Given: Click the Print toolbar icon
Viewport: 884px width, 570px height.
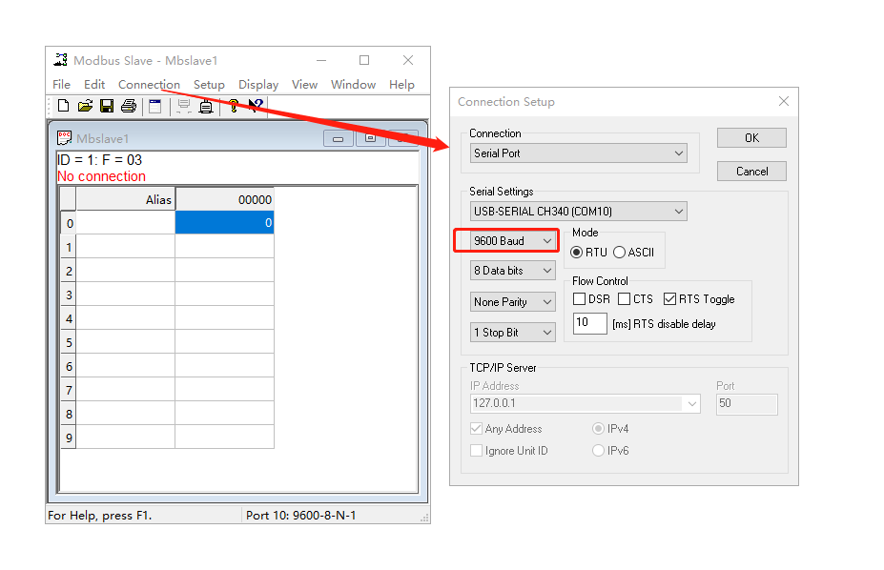Looking at the screenshot, I should [x=128, y=106].
